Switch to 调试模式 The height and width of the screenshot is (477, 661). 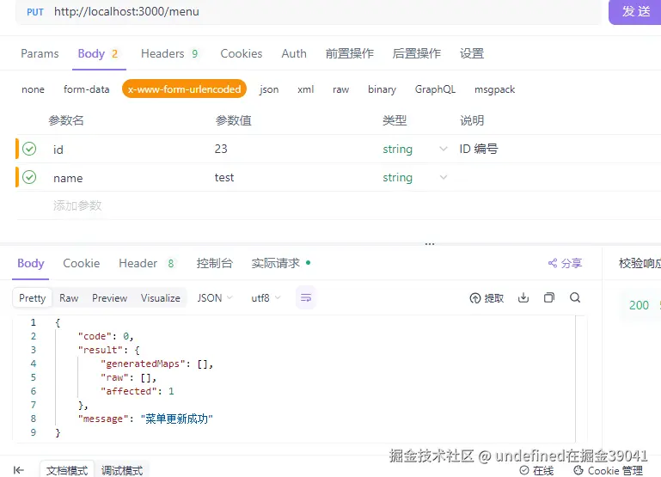click(x=122, y=470)
